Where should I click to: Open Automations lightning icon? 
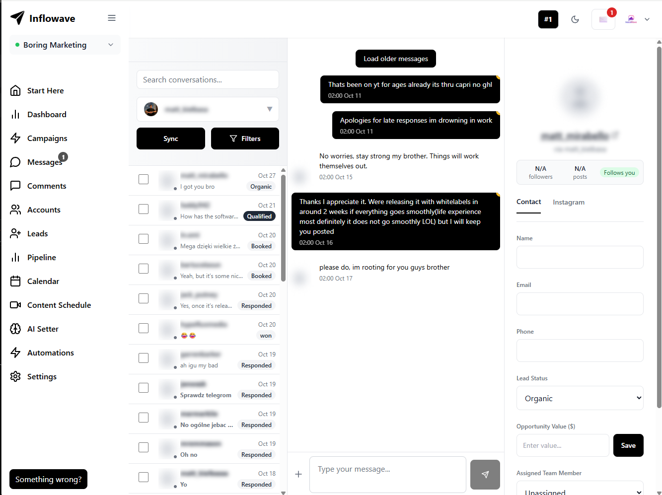(15, 353)
